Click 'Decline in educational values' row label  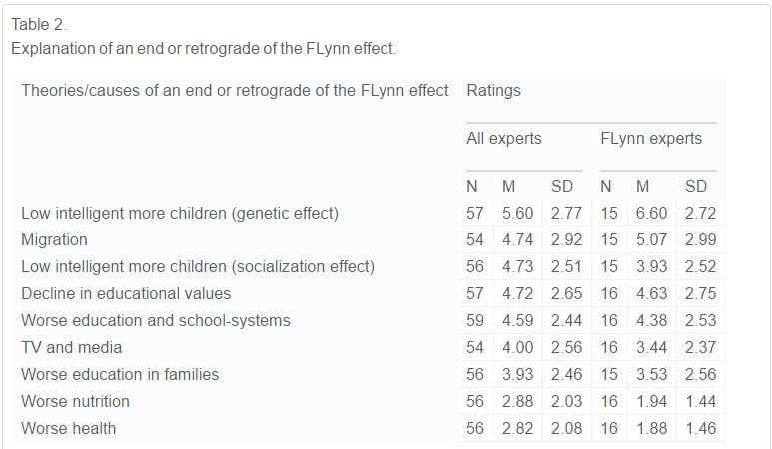pos(126,293)
